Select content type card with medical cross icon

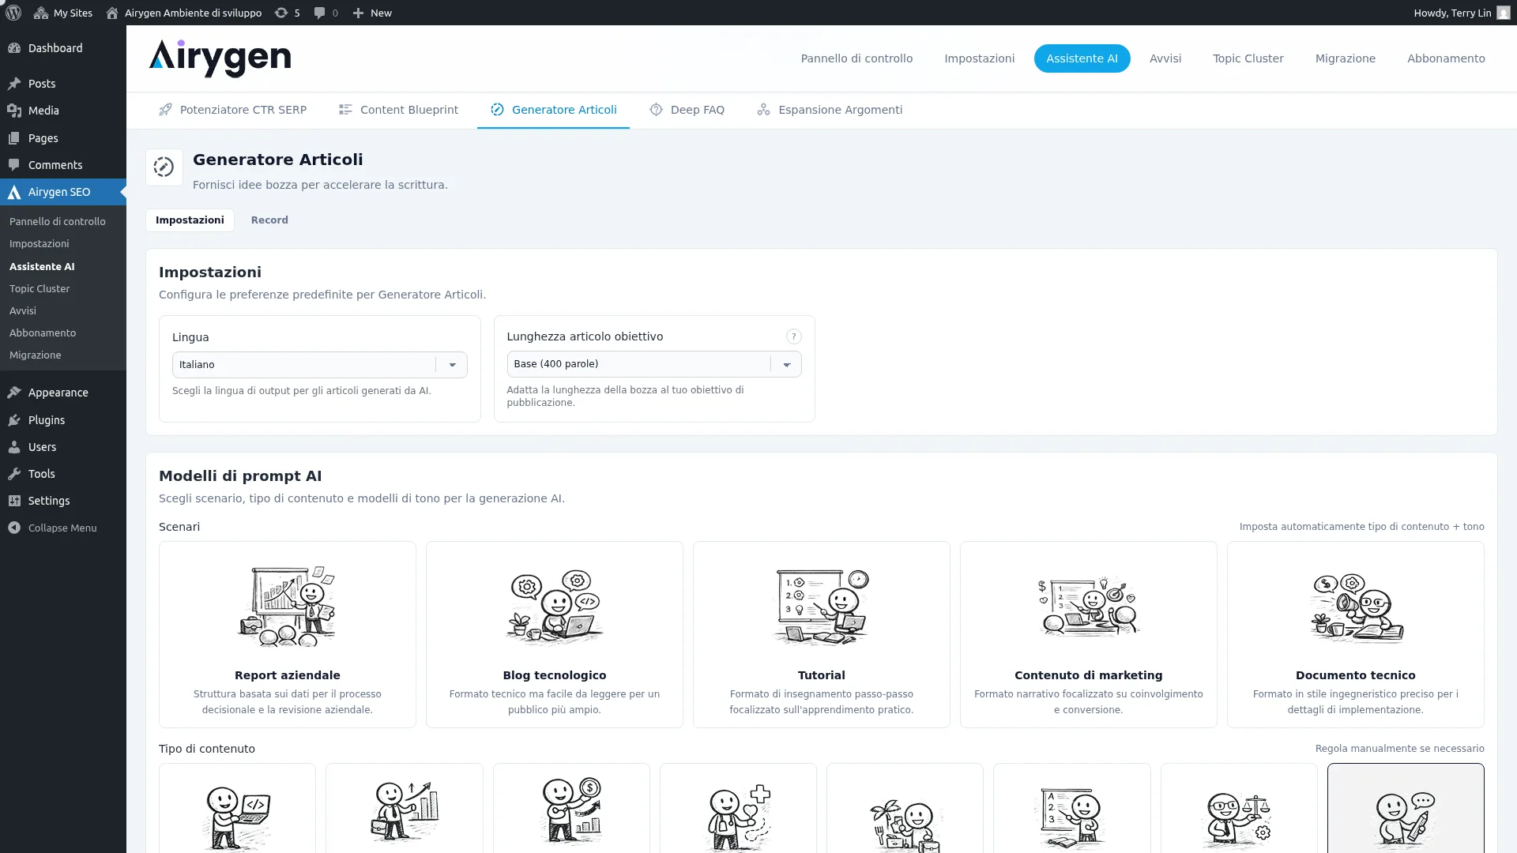pos(738,809)
